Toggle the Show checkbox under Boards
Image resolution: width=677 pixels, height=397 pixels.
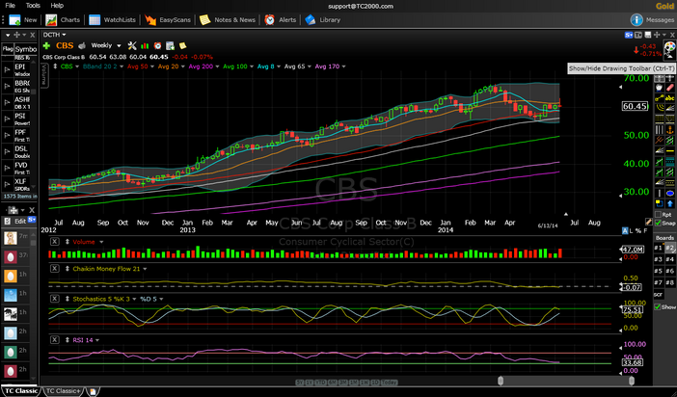click(658, 306)
